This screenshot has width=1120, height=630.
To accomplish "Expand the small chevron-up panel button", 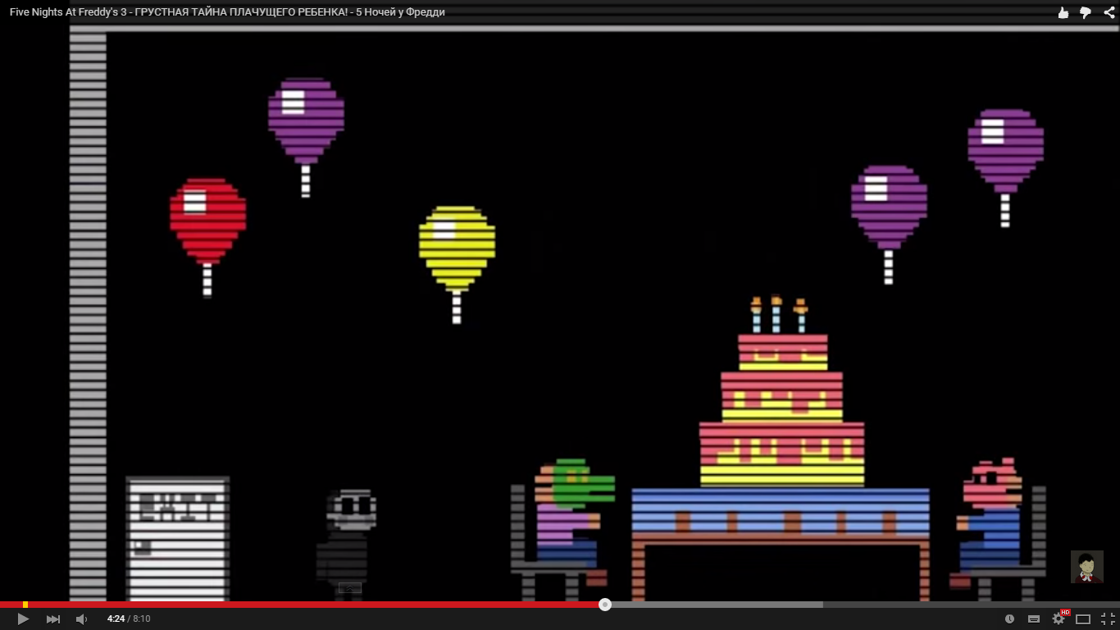I will pyautogui.click(x=350, y=587).
